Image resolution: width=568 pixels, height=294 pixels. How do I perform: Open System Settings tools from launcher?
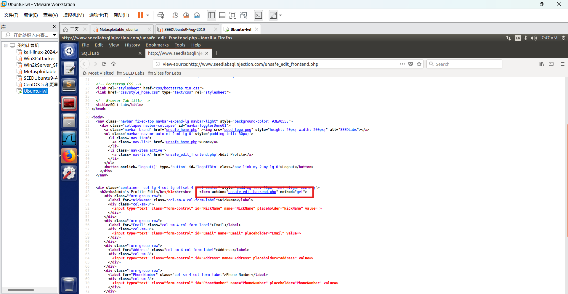coord(69,173)
